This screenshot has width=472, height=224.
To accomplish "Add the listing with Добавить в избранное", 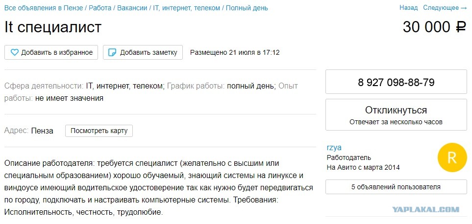I will tap(51, 52).
